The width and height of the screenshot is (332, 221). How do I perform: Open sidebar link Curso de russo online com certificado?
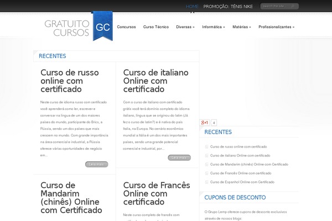pyautogui.click(x=238, y=146)
